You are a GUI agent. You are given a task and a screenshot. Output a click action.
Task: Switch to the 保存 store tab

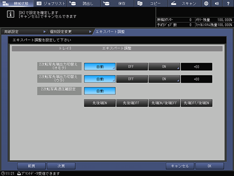point(117,3)
